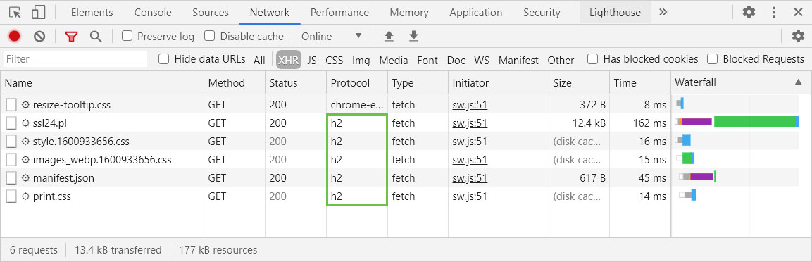812x262 pixels.
Task: Open the Performance tab
Action: pyautogui.click(x=339, y=13)
